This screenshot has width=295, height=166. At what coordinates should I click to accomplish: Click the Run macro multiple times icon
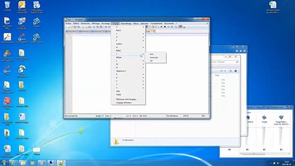tap(172, 27)
